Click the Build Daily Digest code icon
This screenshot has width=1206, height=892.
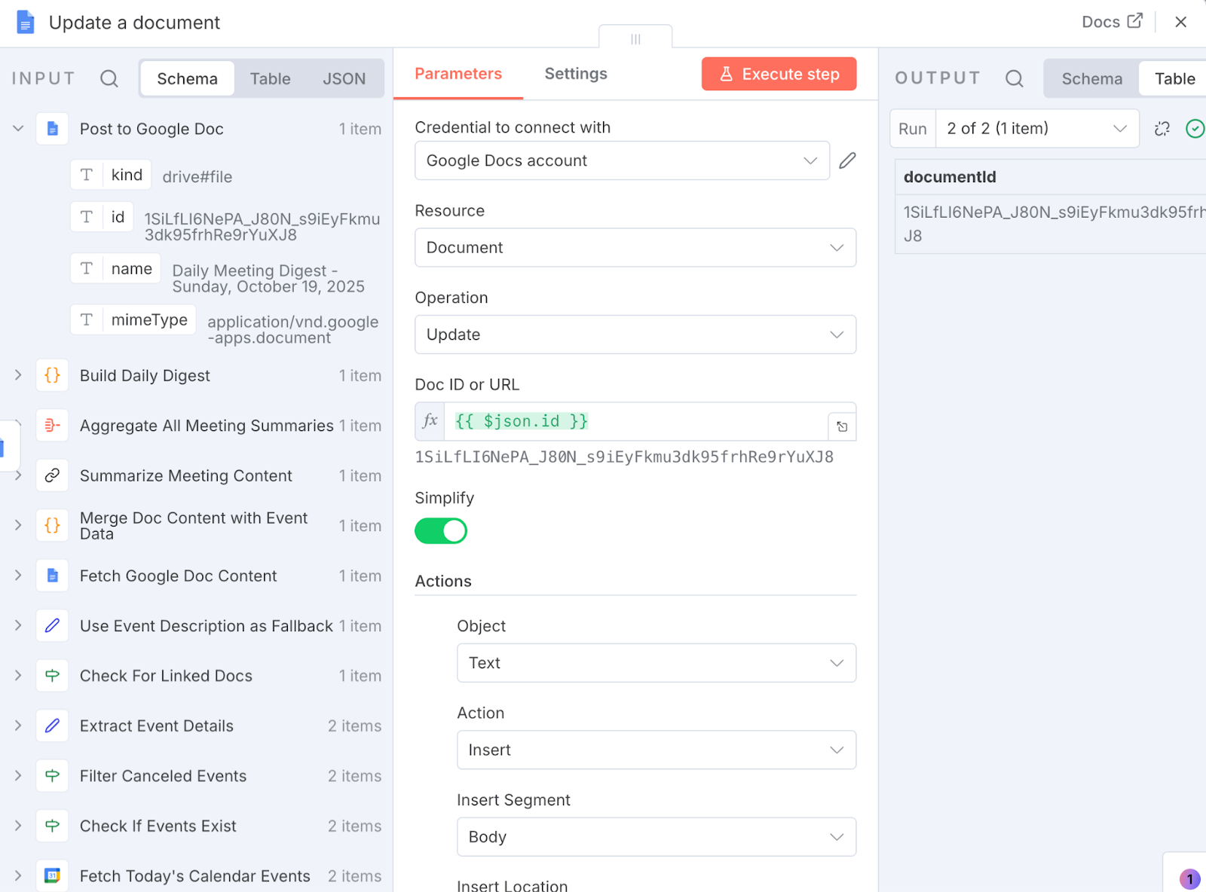(52, 375)
